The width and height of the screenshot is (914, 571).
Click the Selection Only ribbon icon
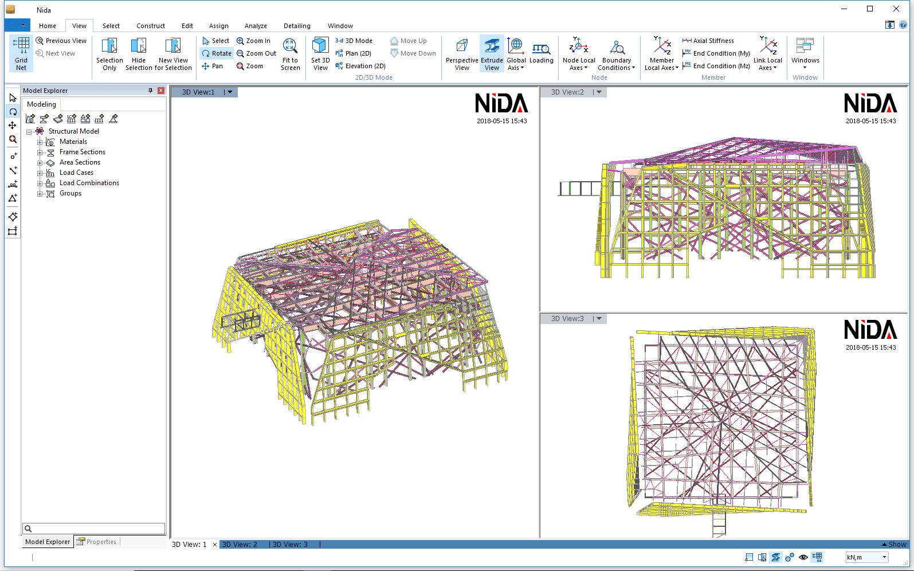tap(109, 54)
